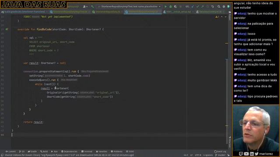Click the webcam video thumbnail
Viewport: 280px width, 157px height.
pos(256,128)
